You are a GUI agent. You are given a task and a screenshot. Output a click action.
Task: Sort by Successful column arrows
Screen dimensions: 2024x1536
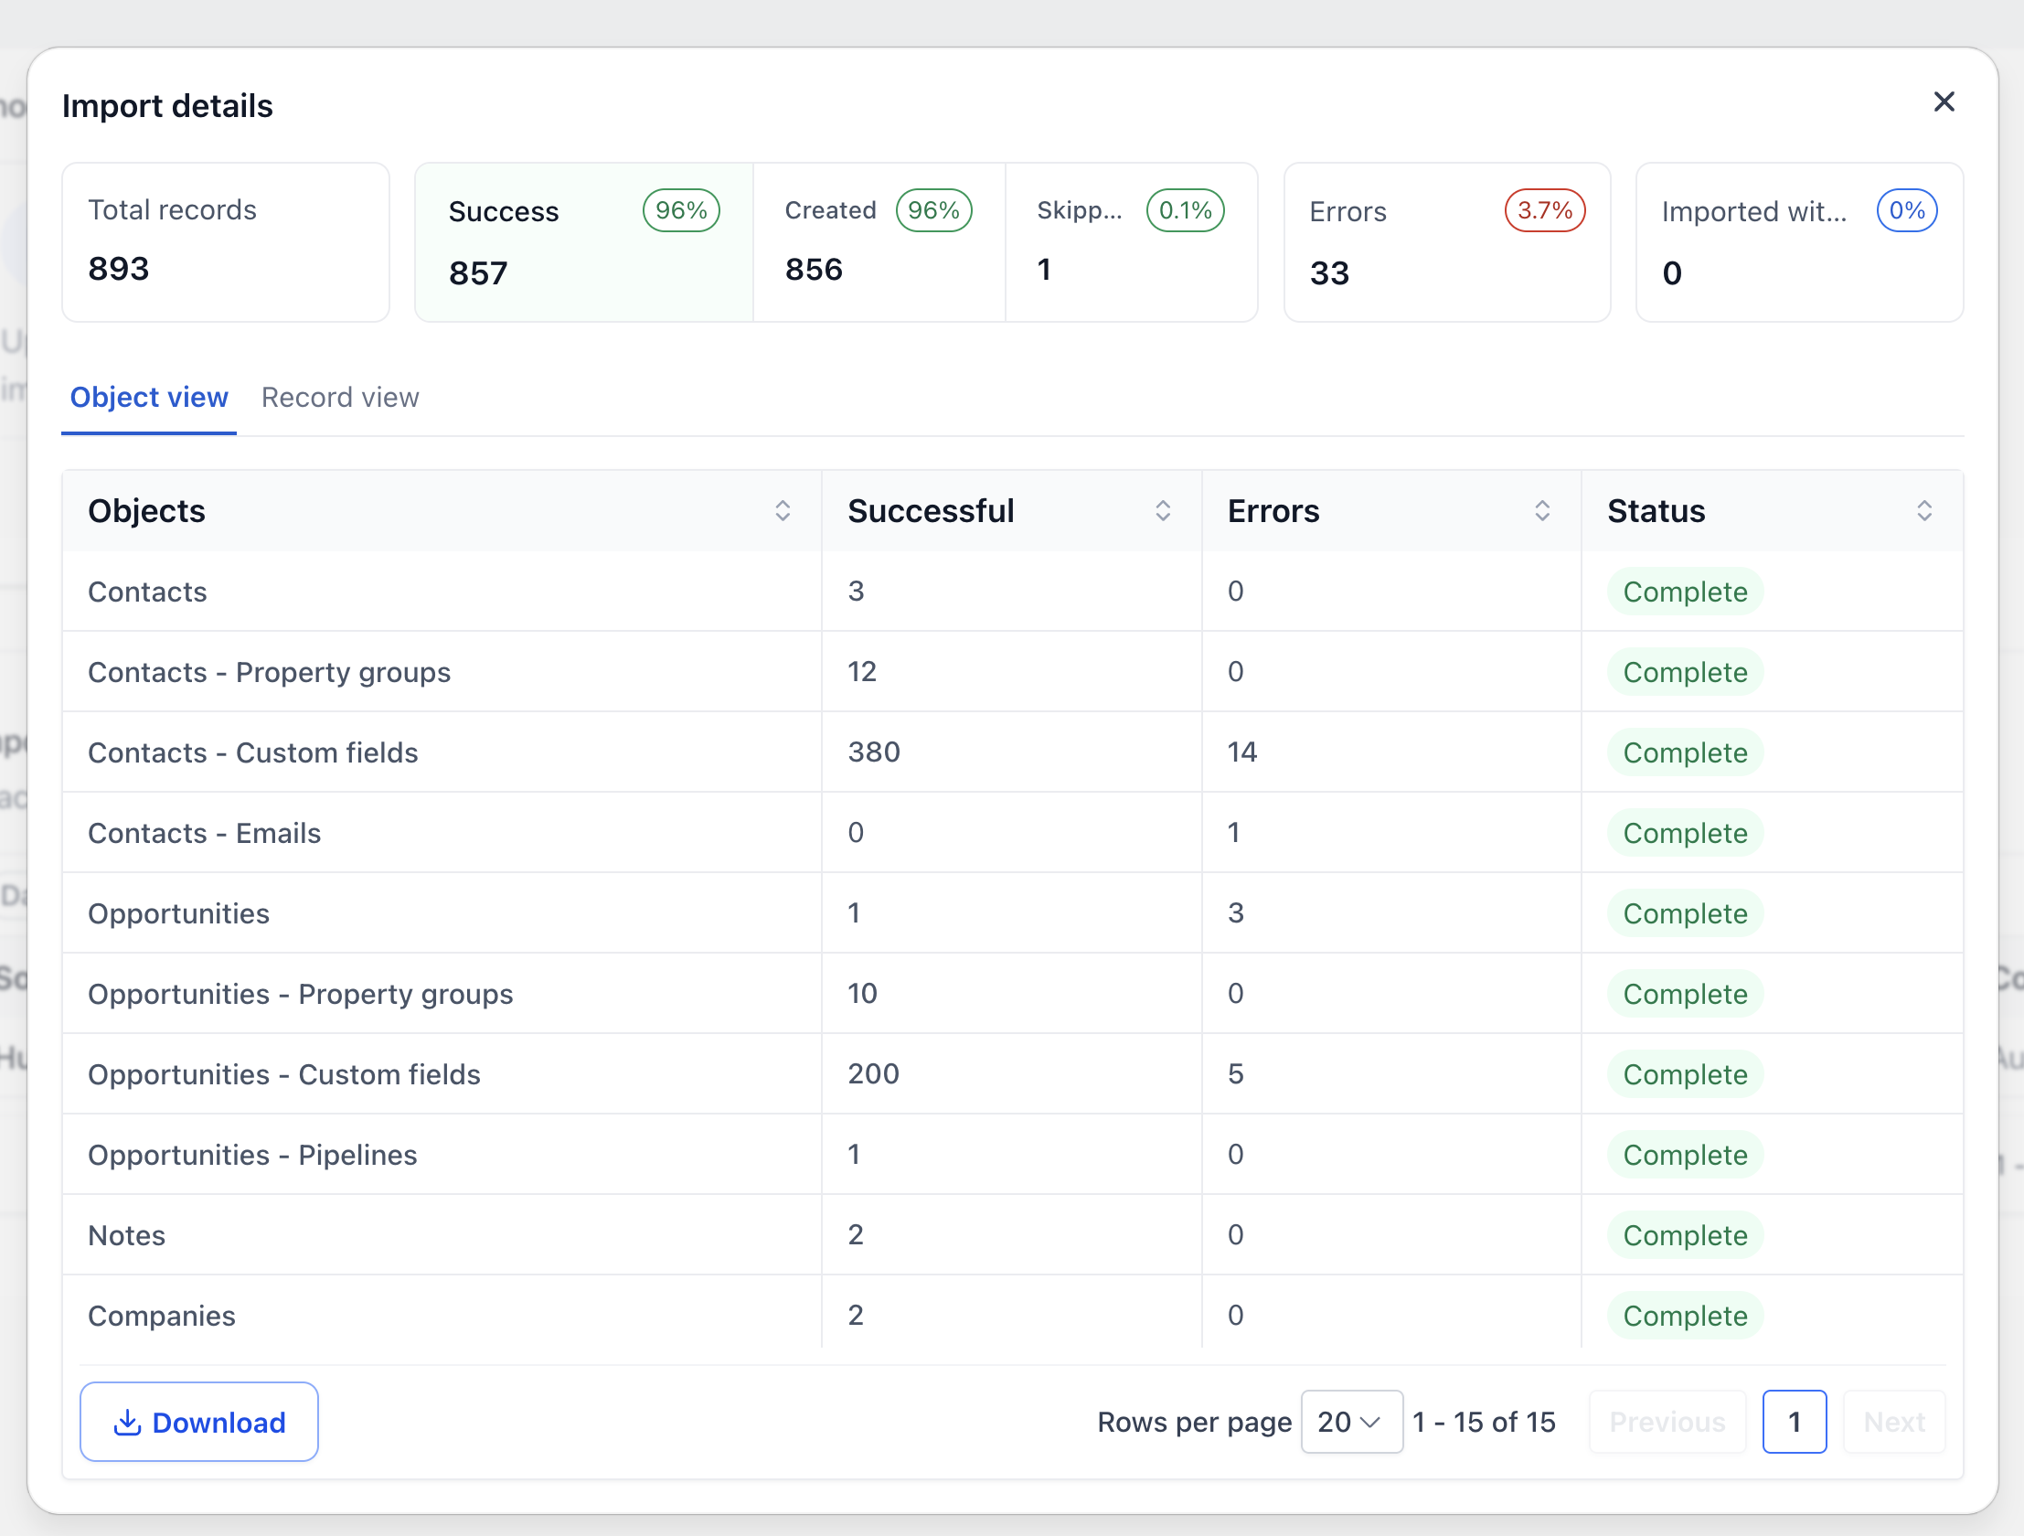point(1163,511)
